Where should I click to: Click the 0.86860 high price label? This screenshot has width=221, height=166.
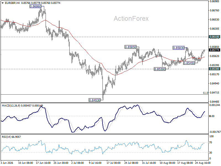click(36, 6)
